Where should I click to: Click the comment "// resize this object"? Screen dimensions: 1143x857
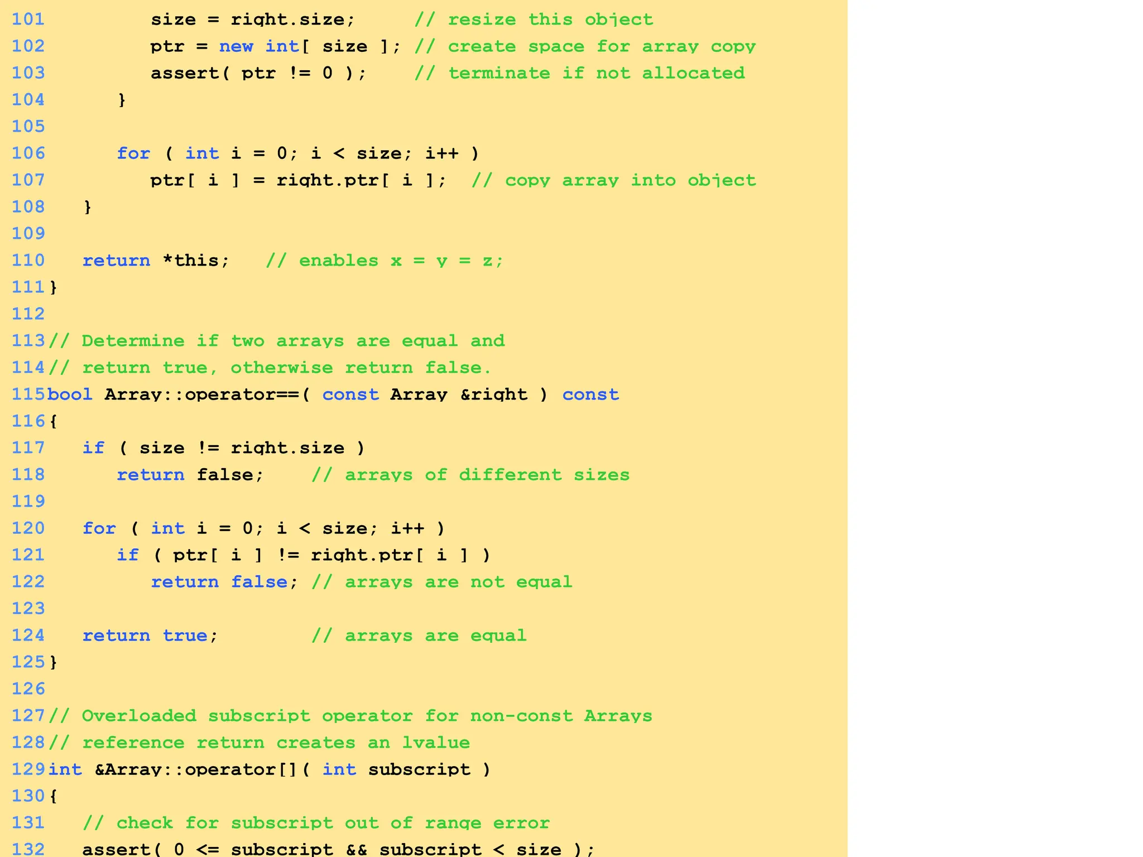click(534, 20)
